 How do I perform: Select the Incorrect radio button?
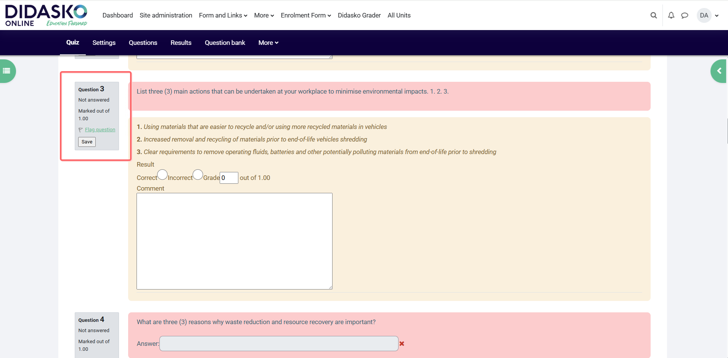coord(198,175)
